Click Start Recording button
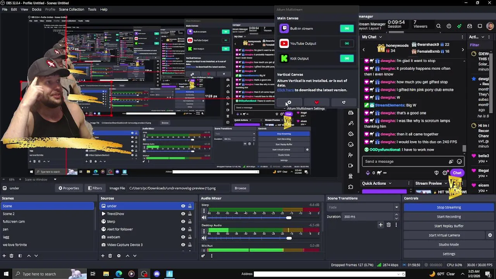The image size is (496, 279). (449, 217)
